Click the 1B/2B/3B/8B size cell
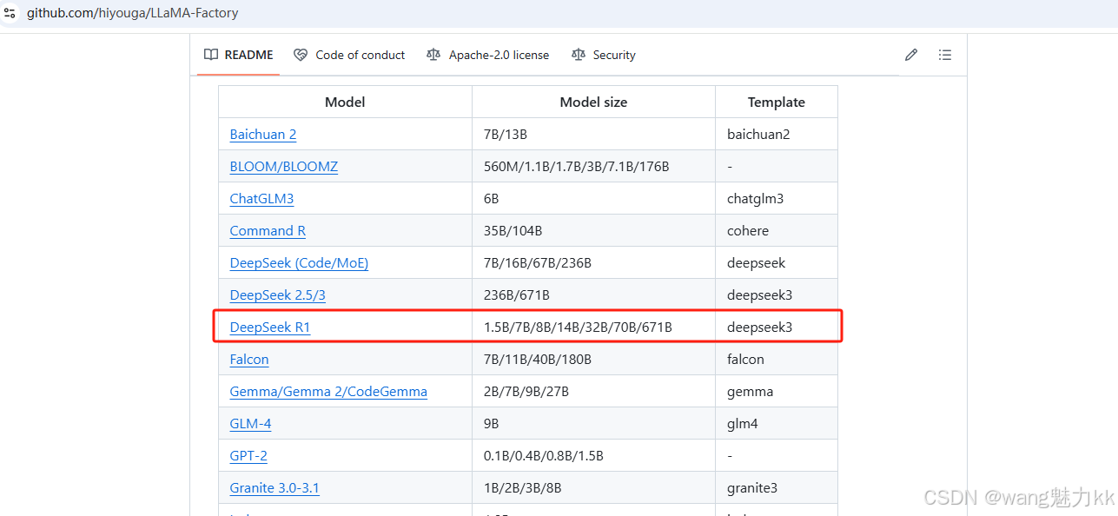The width and height of the screenshot is (1118, 516). point(593,488)
